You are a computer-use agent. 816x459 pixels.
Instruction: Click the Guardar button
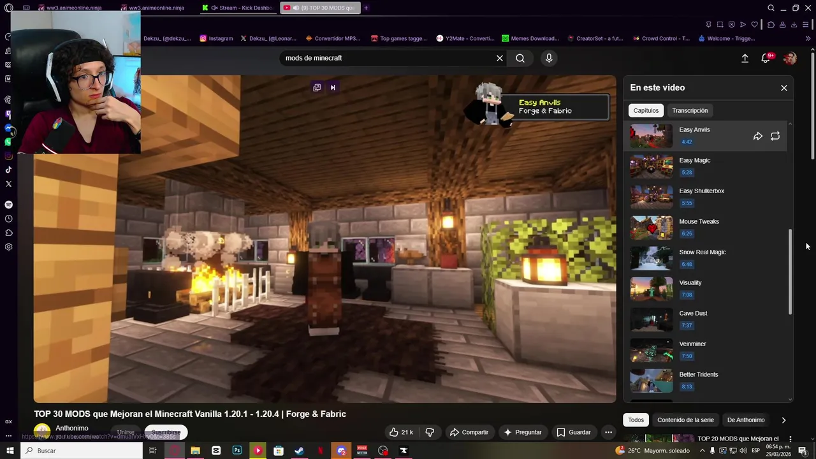573,432
